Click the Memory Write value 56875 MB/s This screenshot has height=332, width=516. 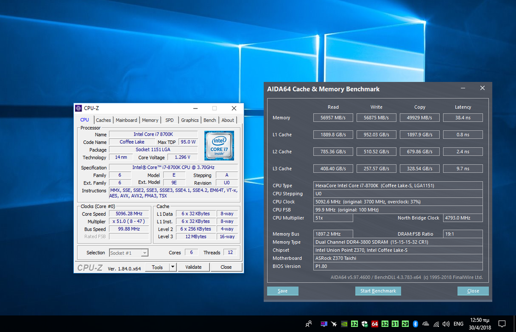pos(376,118)
